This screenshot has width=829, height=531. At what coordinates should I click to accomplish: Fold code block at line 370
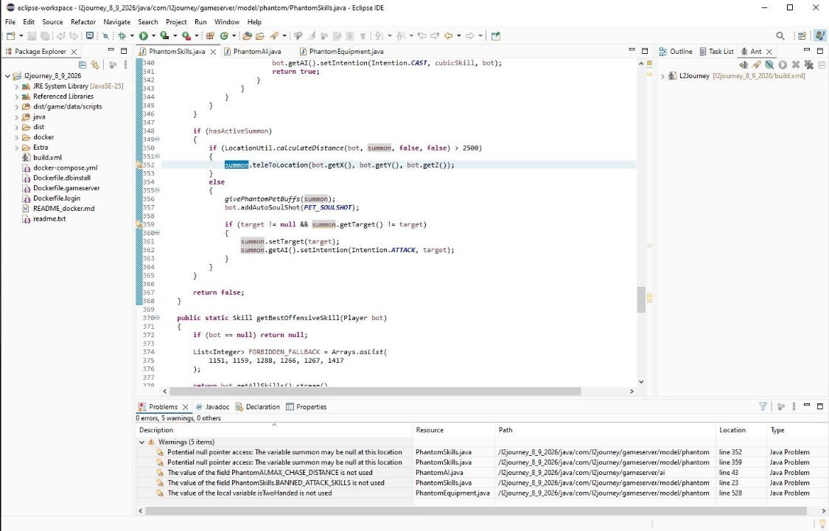tap(158, 318)
